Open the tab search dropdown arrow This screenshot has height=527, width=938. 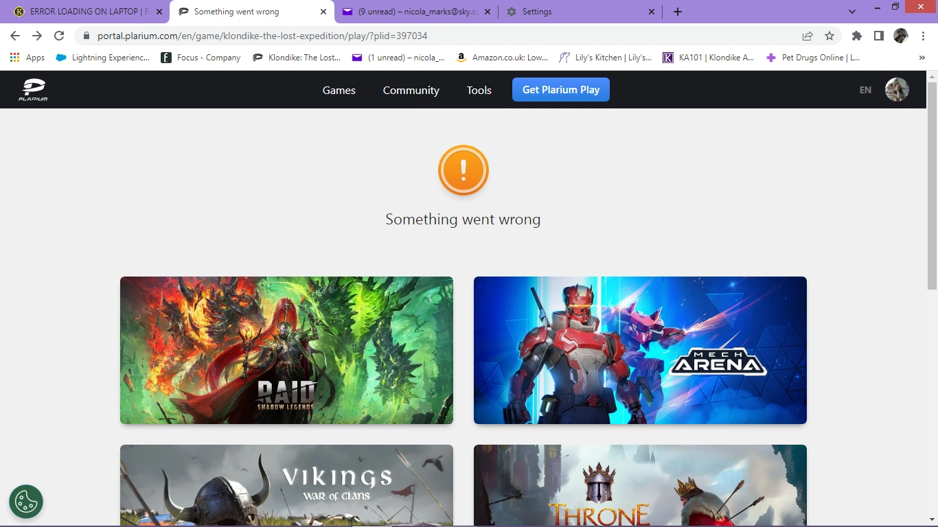(x=851, y=12)
